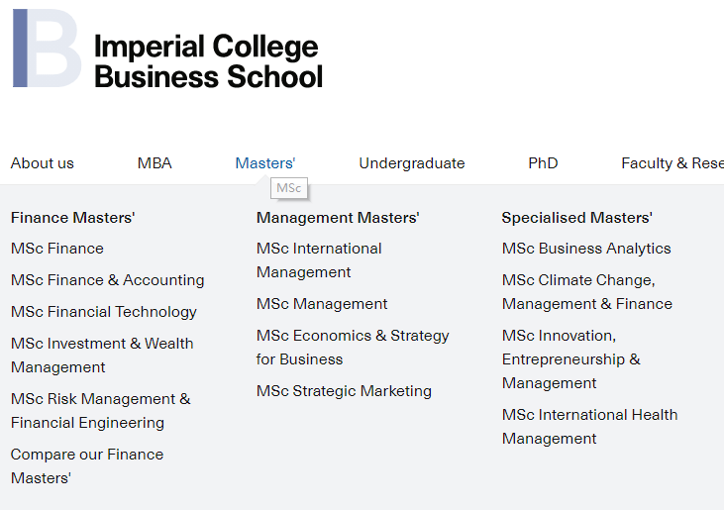Open the MBA menu item
Screen dimensions: 724x510
point(155,163)
